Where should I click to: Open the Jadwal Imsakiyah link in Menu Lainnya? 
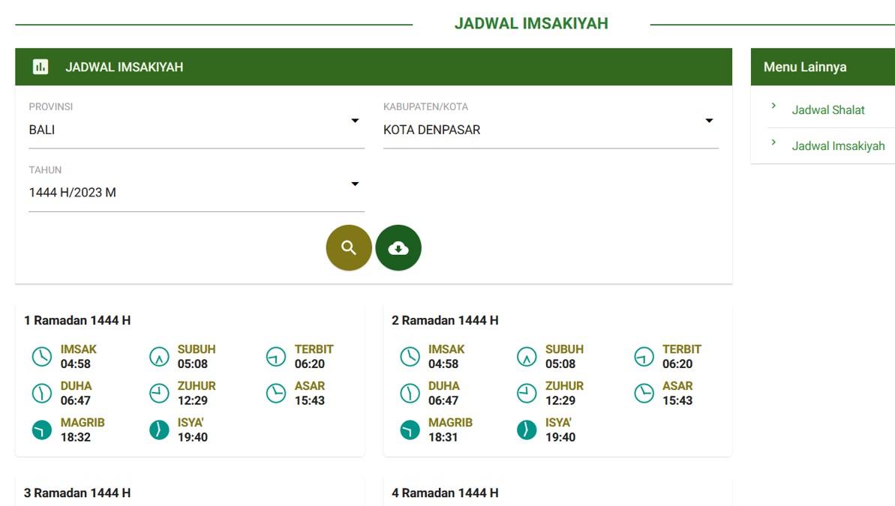[x=839, y=145]
